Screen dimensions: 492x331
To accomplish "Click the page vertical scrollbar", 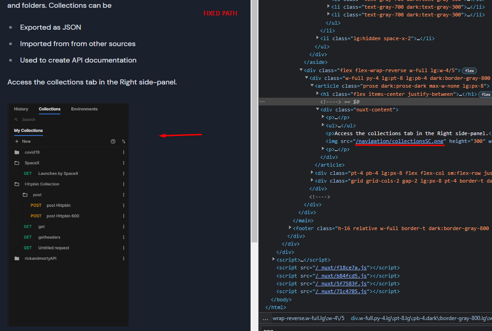I will [x=254, y=121].
